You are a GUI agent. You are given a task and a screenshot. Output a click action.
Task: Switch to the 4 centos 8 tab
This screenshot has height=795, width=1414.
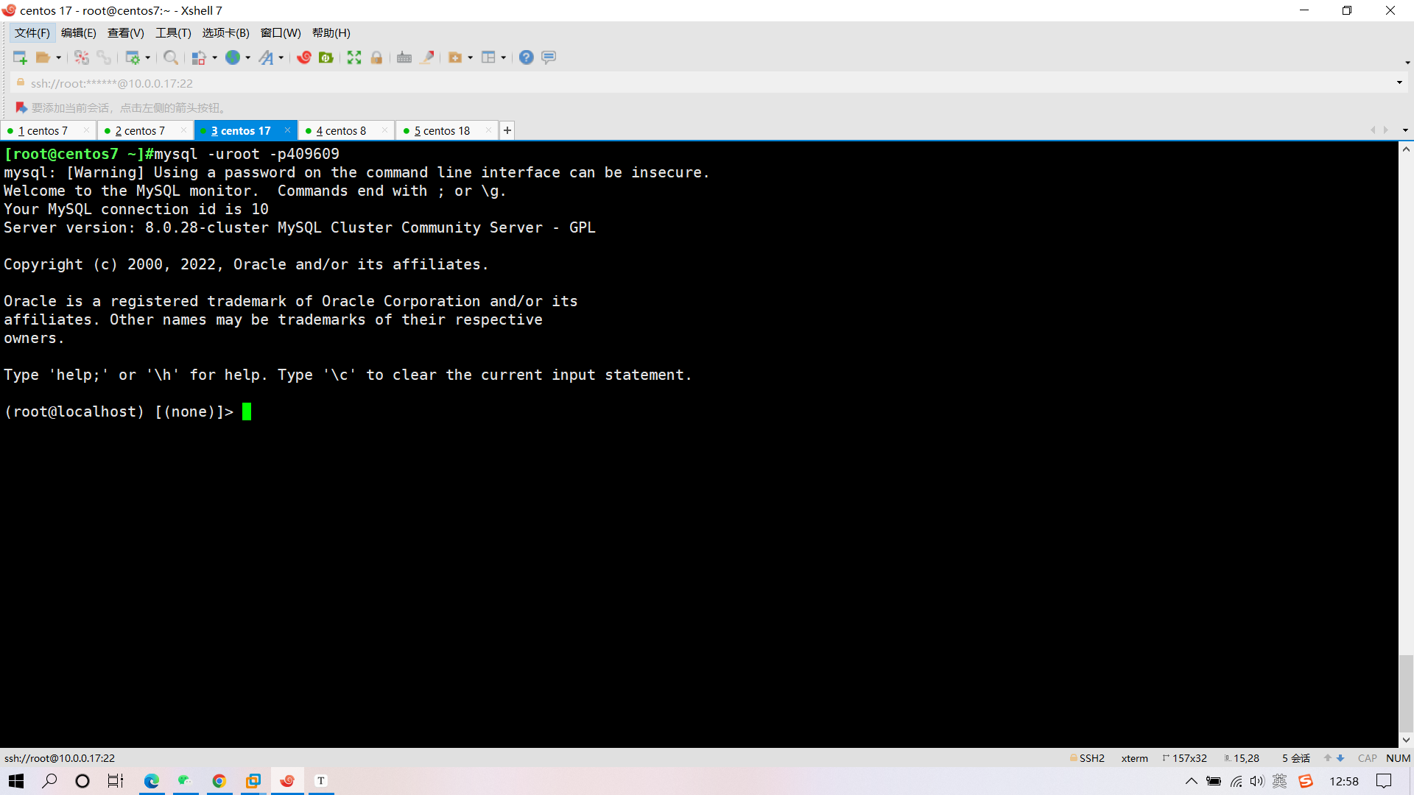[341, 130]
